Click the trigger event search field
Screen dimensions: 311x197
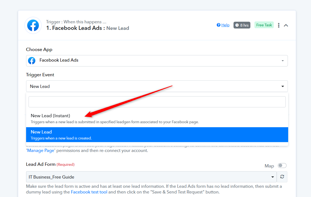pos(157,102)
